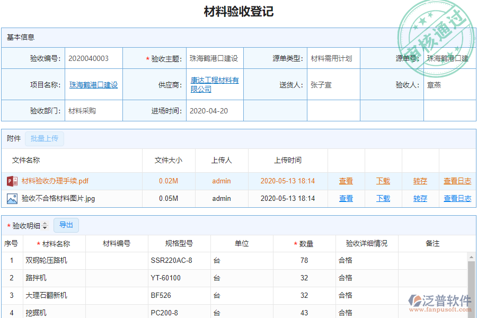
Task: Collapse the 基本信息 section header
Action: (x=21, y=37)
